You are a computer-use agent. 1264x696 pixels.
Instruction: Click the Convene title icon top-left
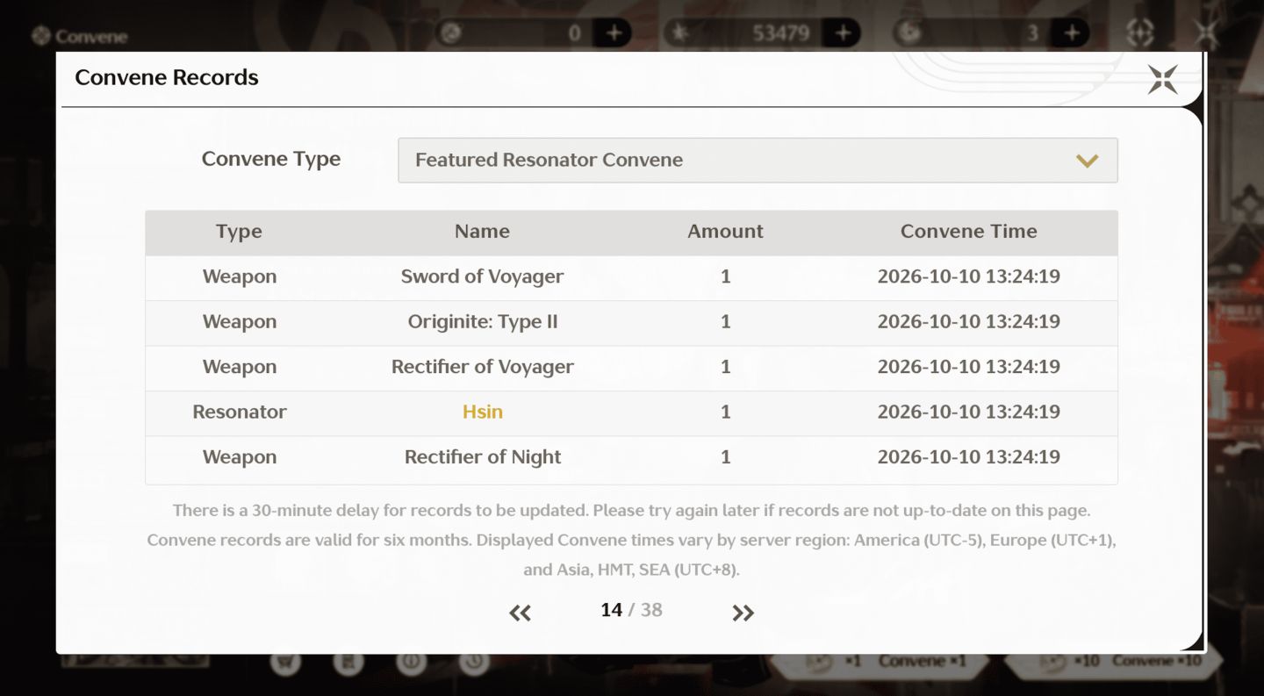click(x=40, y=36)
